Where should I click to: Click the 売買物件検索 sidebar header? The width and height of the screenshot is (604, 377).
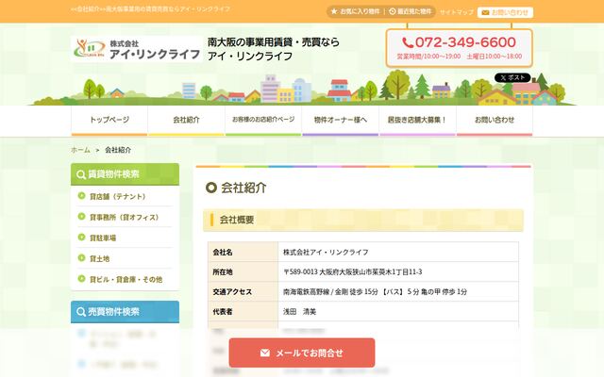click(x=125, y=312)
